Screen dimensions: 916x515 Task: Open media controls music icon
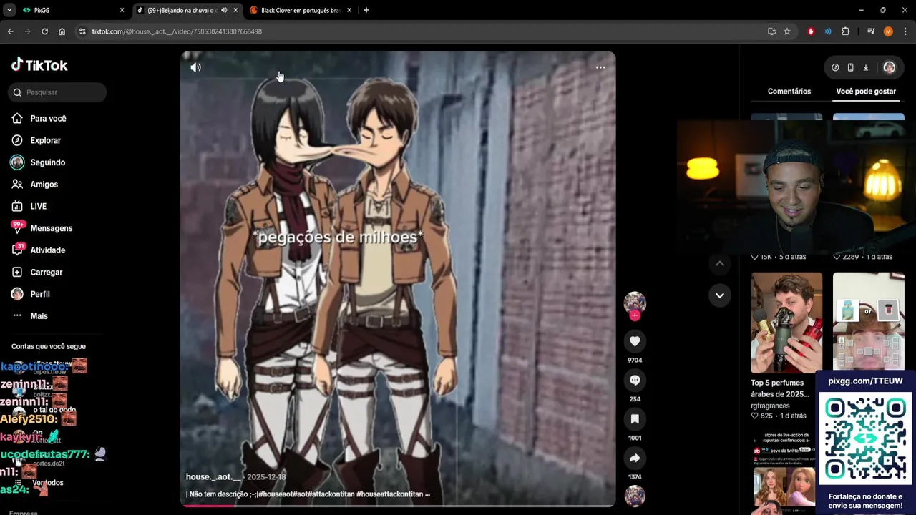pyautogui.click(x=871, y=31)
